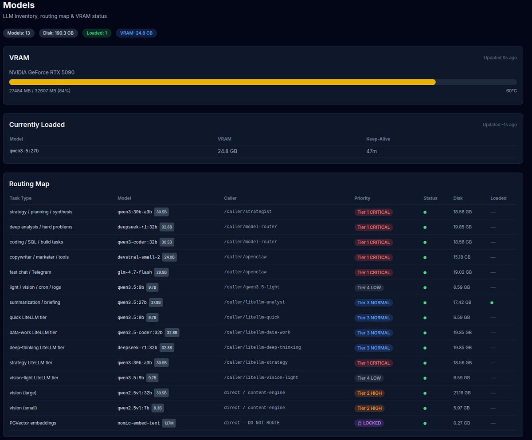Viewport: 532px width, 440px height.
Task: Click the 27484 MB / 32607 MB (84%) text
Action: (x=40, y=90)
